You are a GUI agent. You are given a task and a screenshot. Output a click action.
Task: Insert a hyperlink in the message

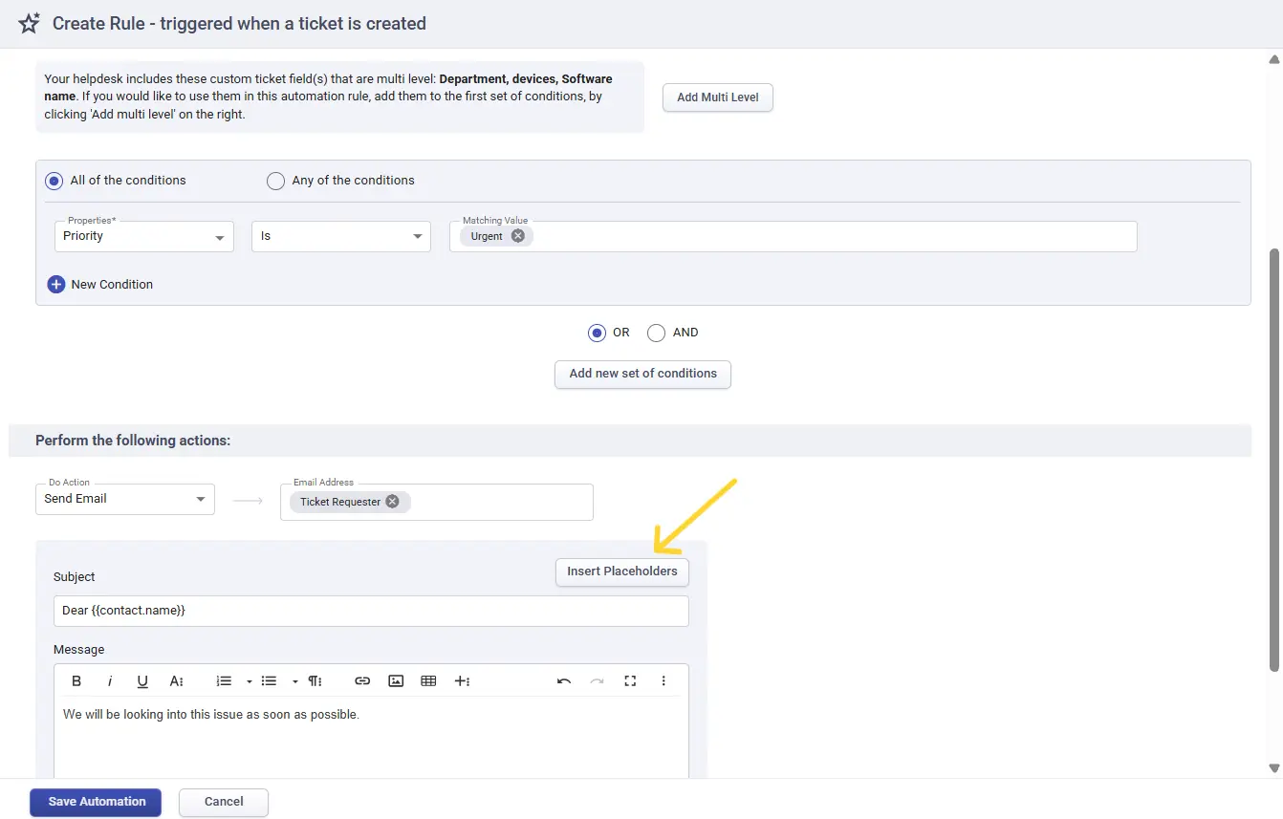tap(362, 681)
